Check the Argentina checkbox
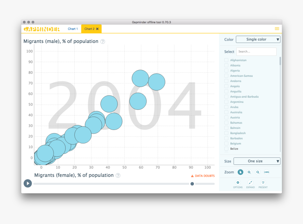The image size is (303, 224). [x=226, y=102]
